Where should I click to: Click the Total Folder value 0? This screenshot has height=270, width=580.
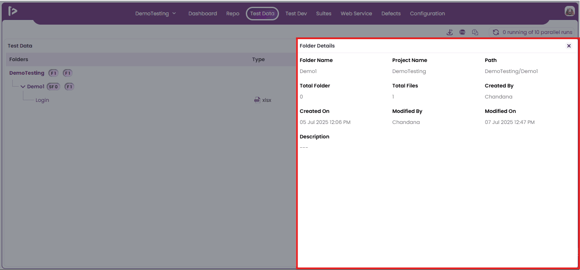[301, 97]
